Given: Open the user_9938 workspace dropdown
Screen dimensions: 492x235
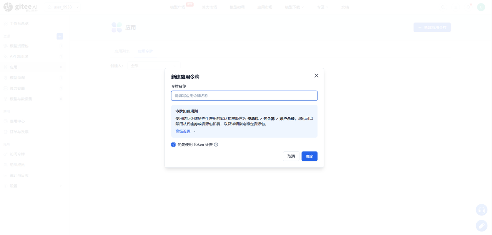Looking at the screenshot, I should coord(63,7).
